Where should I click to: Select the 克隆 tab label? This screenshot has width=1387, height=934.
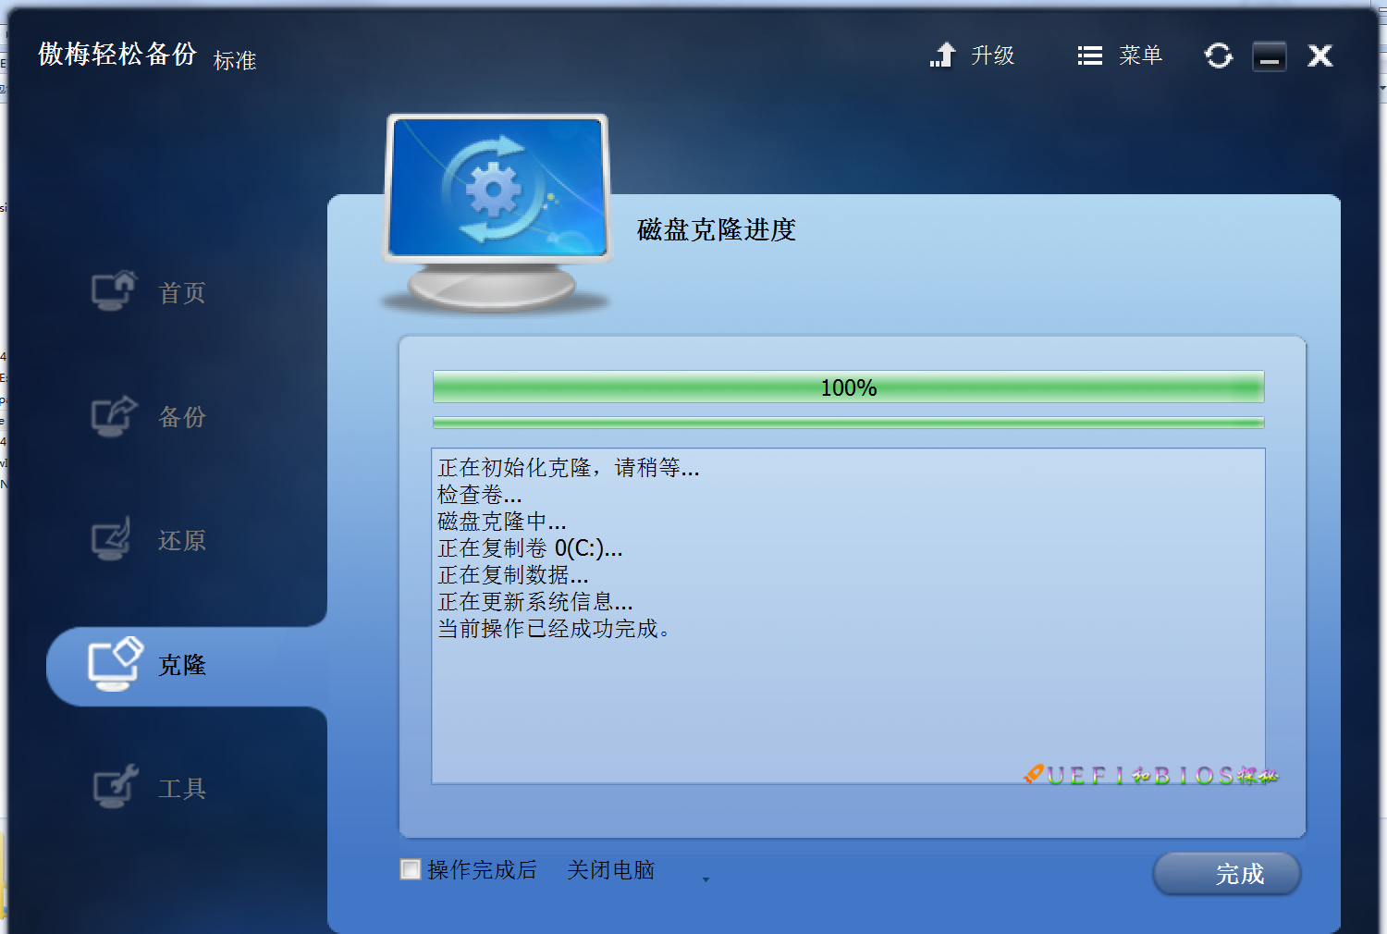click(182, 665)
